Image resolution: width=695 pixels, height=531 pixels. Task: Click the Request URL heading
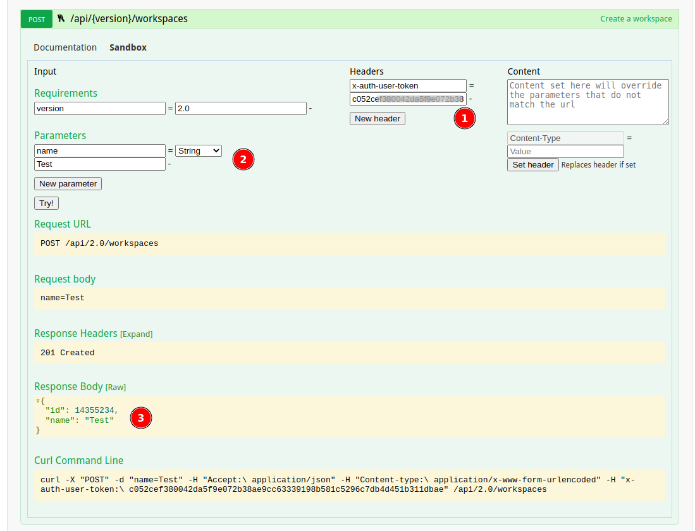pos(63,224)
